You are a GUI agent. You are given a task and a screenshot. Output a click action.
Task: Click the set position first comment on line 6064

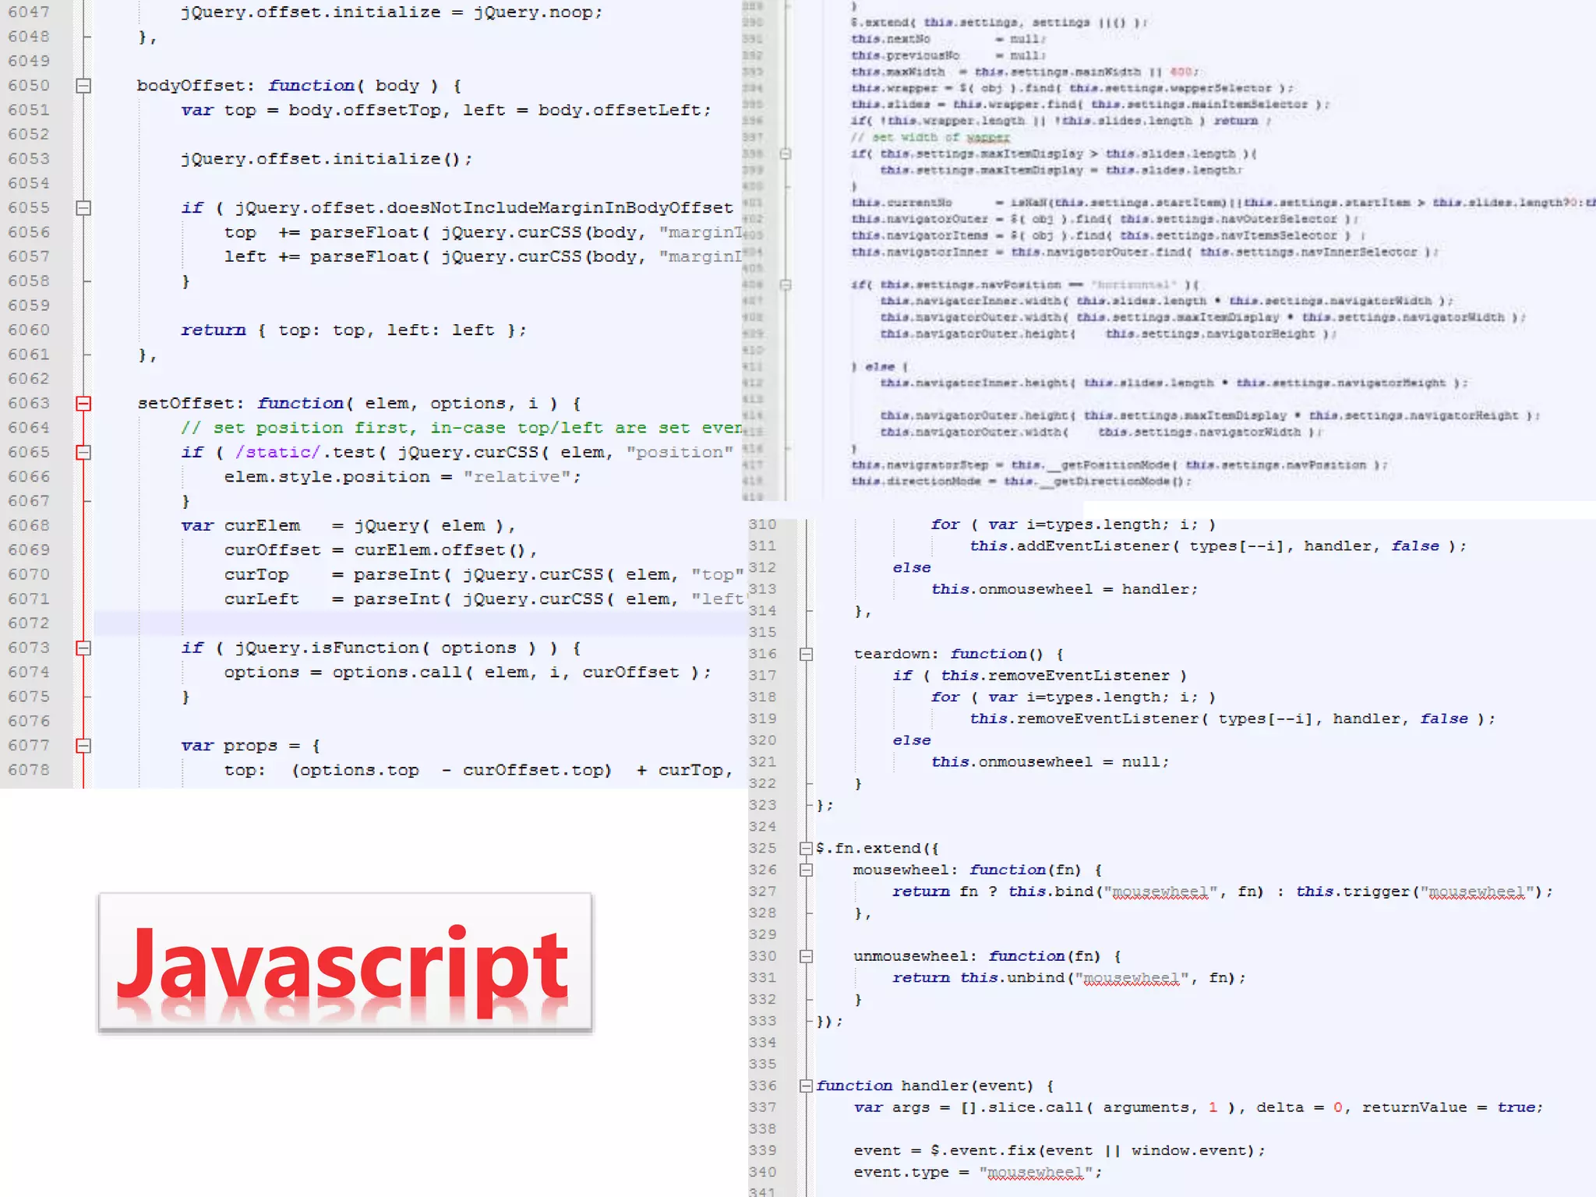(461, 428)
